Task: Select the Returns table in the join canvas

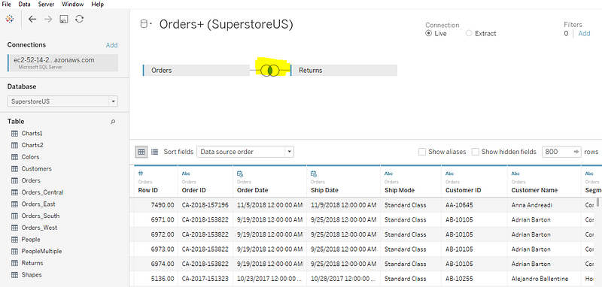Action: pos(344,71)
